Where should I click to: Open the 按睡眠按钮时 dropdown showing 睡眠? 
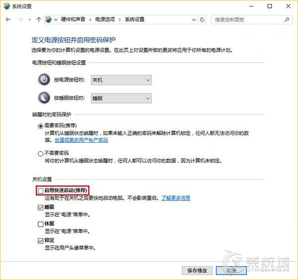[x=121, y=98]
